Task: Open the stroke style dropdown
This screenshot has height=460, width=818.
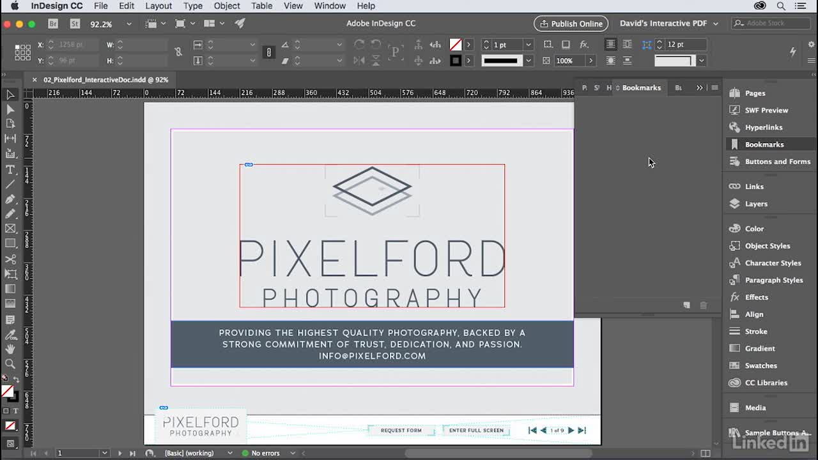Action: tap(528, 61)
